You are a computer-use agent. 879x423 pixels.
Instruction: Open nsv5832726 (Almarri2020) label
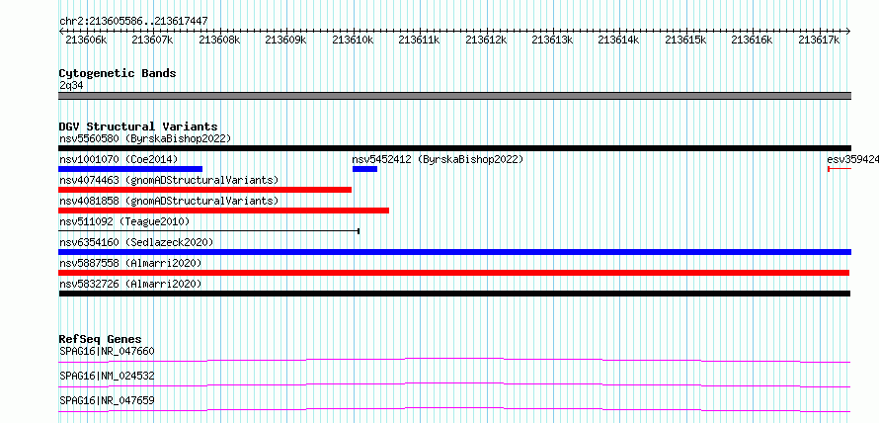click(130, 284)
